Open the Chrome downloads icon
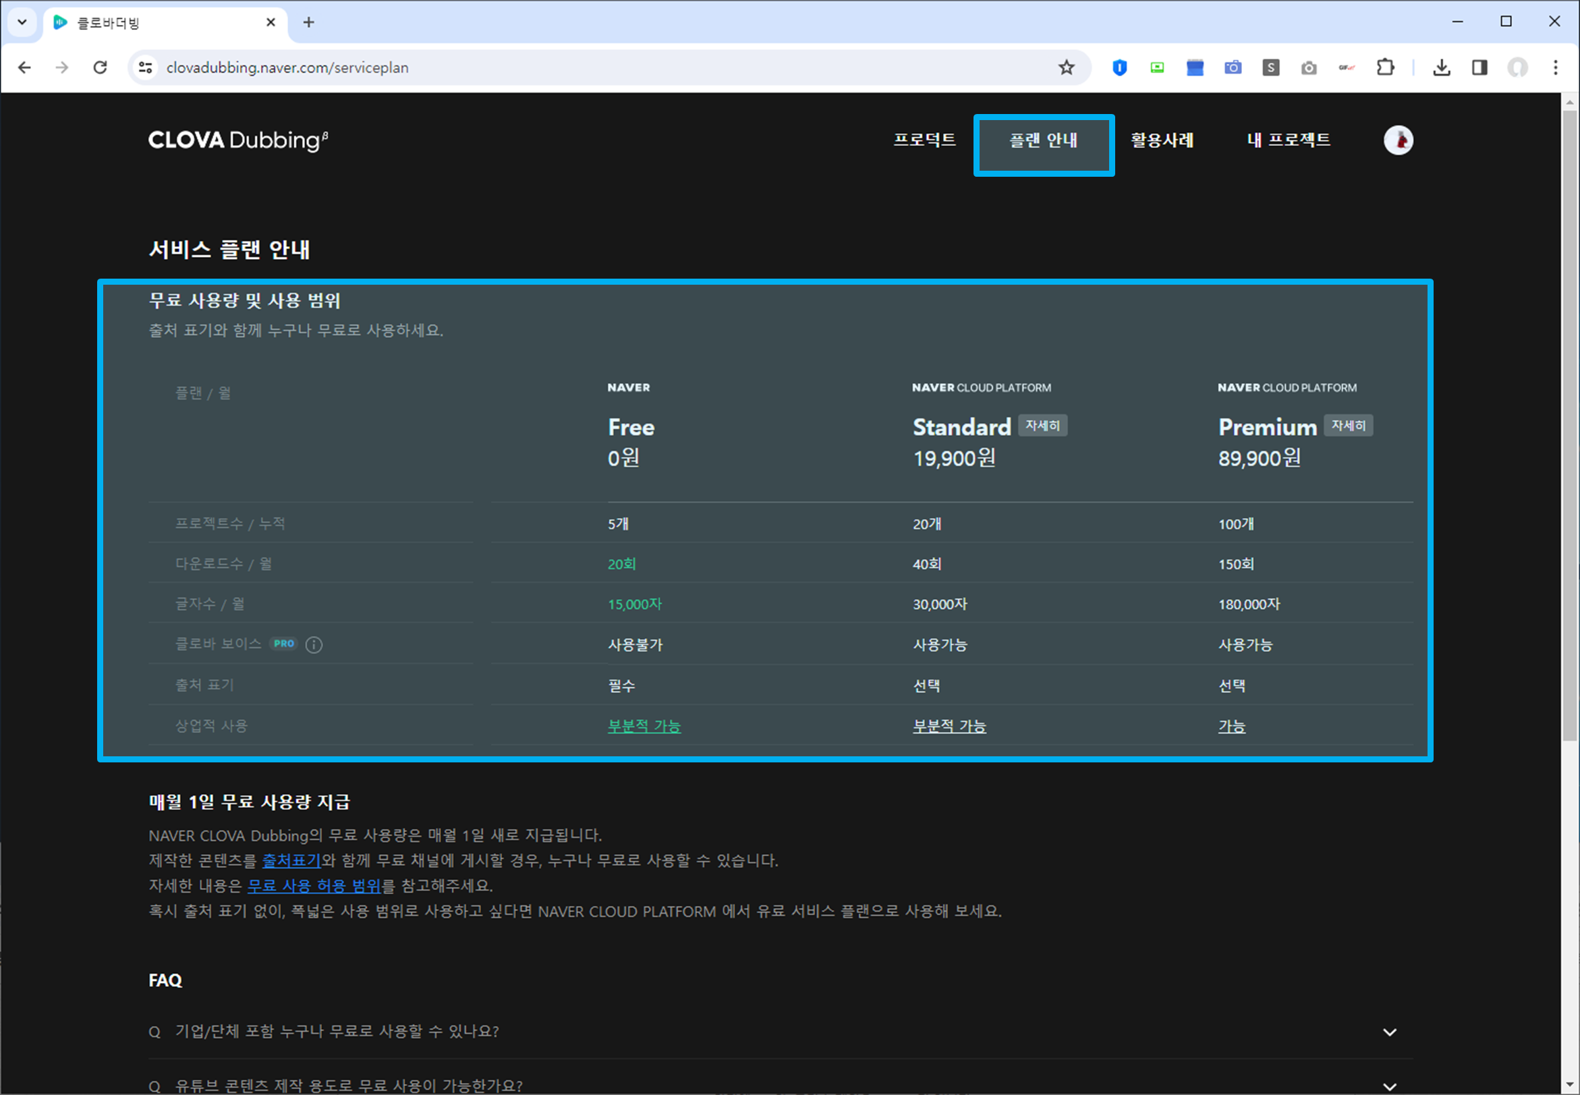1580x1095 pixels. coord(1442,67)
